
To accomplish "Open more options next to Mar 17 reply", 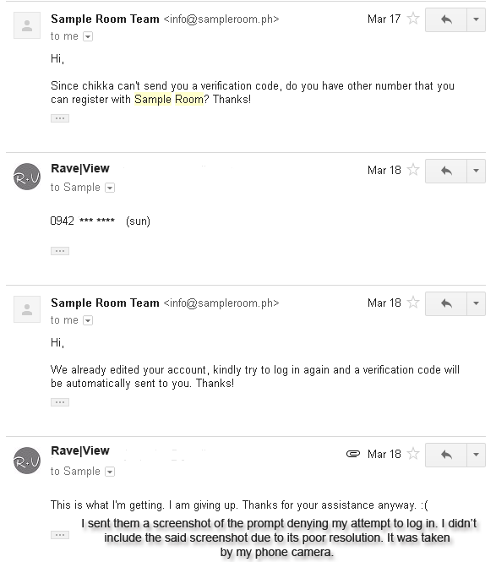I will click(477, 19).
